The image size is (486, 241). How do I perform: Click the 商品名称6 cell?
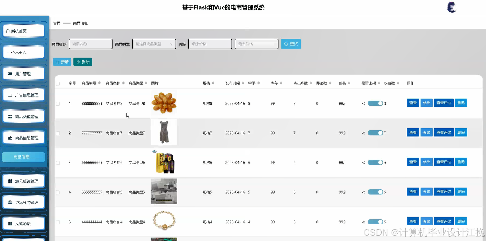coord(114,163)
